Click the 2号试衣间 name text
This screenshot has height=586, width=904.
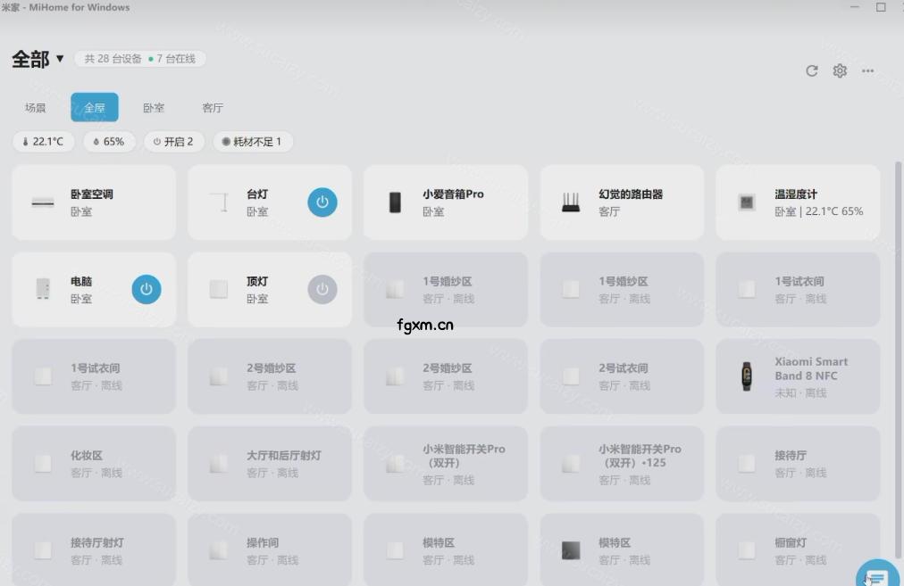(x=624, y=367)
